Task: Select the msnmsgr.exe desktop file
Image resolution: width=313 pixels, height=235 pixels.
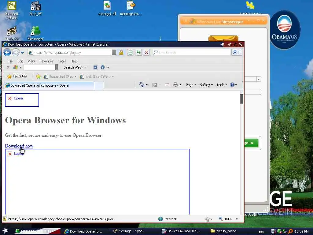Action: (x=131, y=8)
